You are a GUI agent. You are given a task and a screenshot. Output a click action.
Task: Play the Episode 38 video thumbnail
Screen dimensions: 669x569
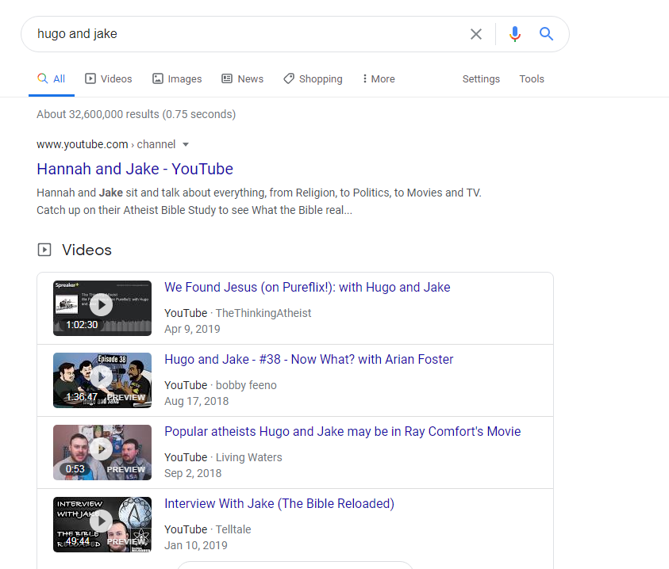coord(102,380)
